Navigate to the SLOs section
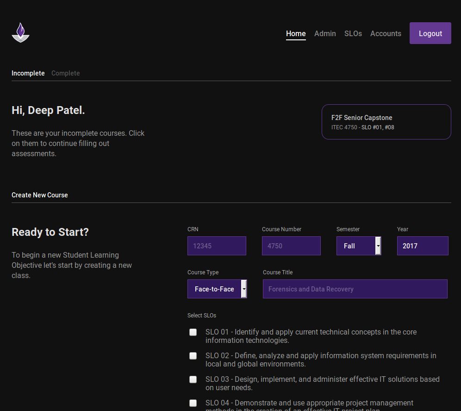Screen dimensions: 461x411 353,33
